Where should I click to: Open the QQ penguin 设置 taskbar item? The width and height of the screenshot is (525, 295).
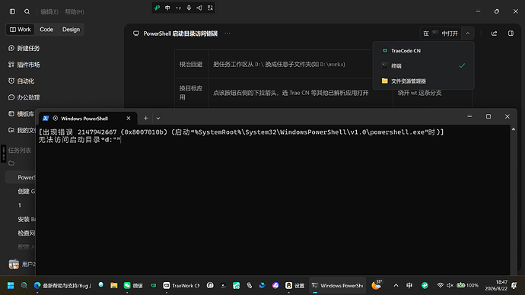pos(295,285)
